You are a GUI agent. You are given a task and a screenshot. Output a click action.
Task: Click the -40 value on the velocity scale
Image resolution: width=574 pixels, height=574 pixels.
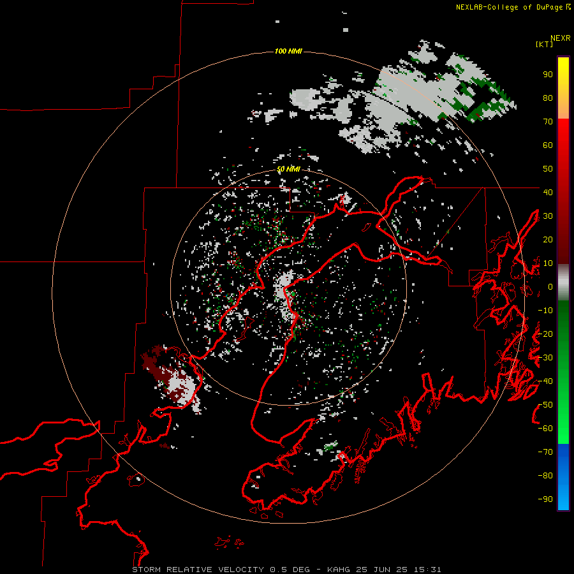click(x=545, y=381)
